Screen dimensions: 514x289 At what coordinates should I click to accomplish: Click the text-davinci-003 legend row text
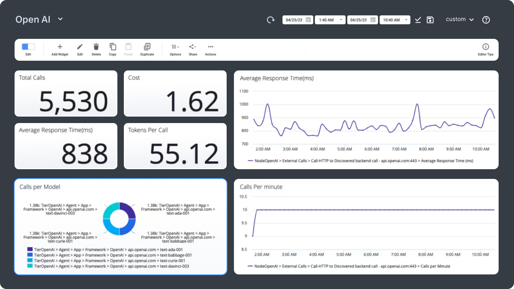(x=112, y=266)
